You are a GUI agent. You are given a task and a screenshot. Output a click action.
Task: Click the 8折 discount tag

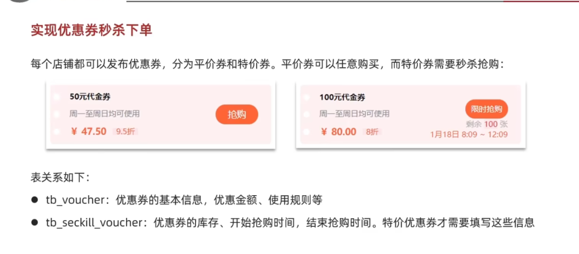pos(372,132)
